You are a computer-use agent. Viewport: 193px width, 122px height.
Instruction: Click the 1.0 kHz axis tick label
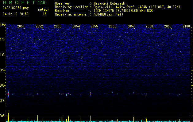click(3, 55)
